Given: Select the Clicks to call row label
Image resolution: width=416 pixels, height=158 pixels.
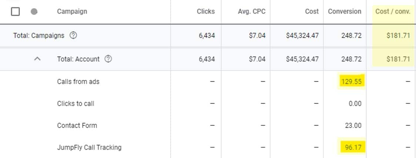Looking at the screenshot, I should pos(76,104).
